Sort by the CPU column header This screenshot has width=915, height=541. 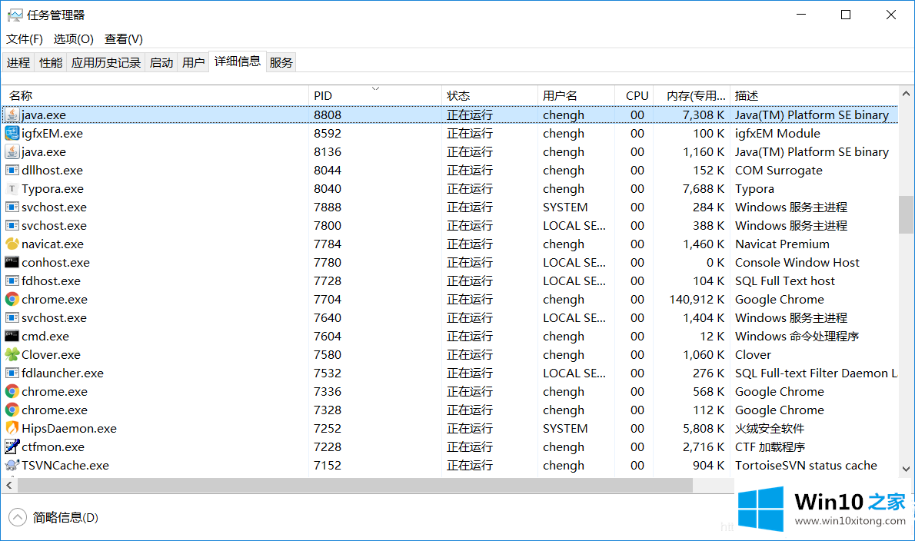point(634,95)
